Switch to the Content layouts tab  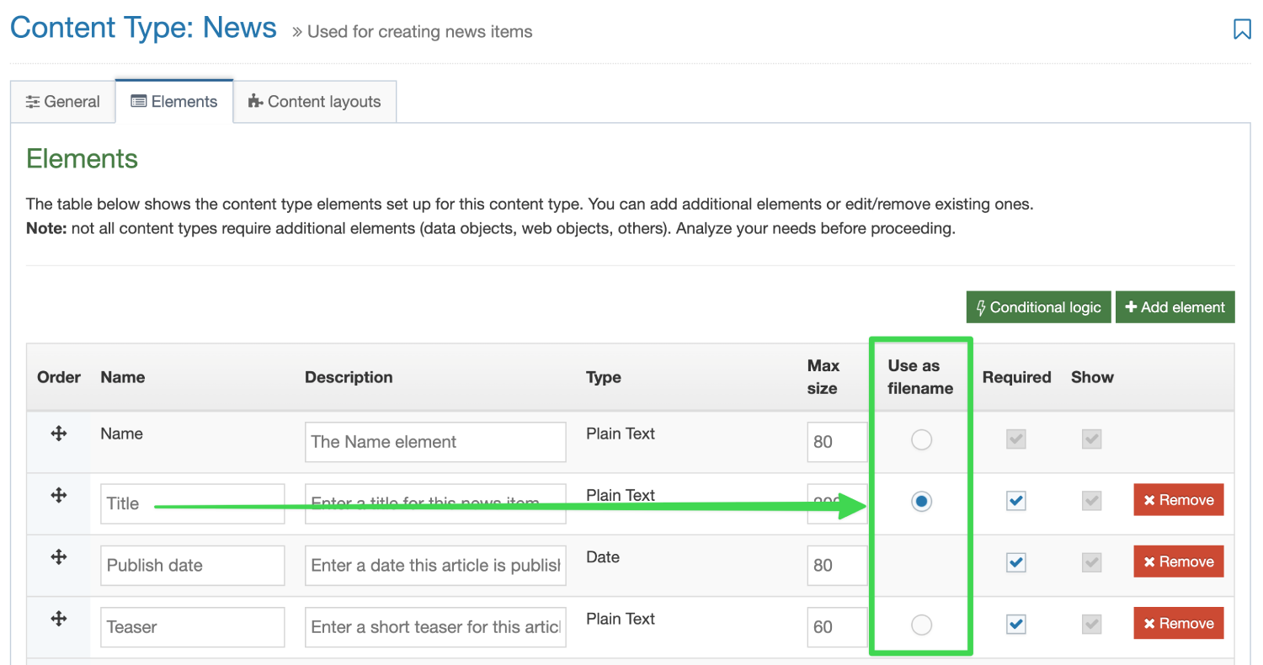315,101
